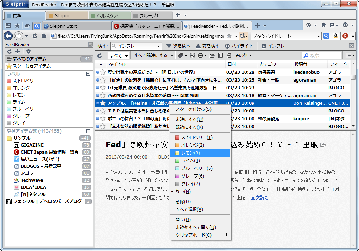Toggle unread dot on 歴史は戦争 article
359x251 pixels.
pos(97,72)
